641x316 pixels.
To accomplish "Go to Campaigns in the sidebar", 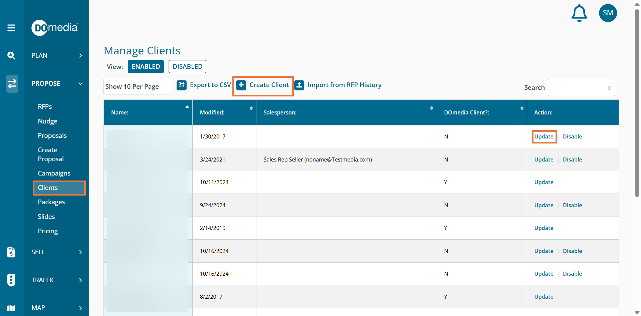I will 54,173.
